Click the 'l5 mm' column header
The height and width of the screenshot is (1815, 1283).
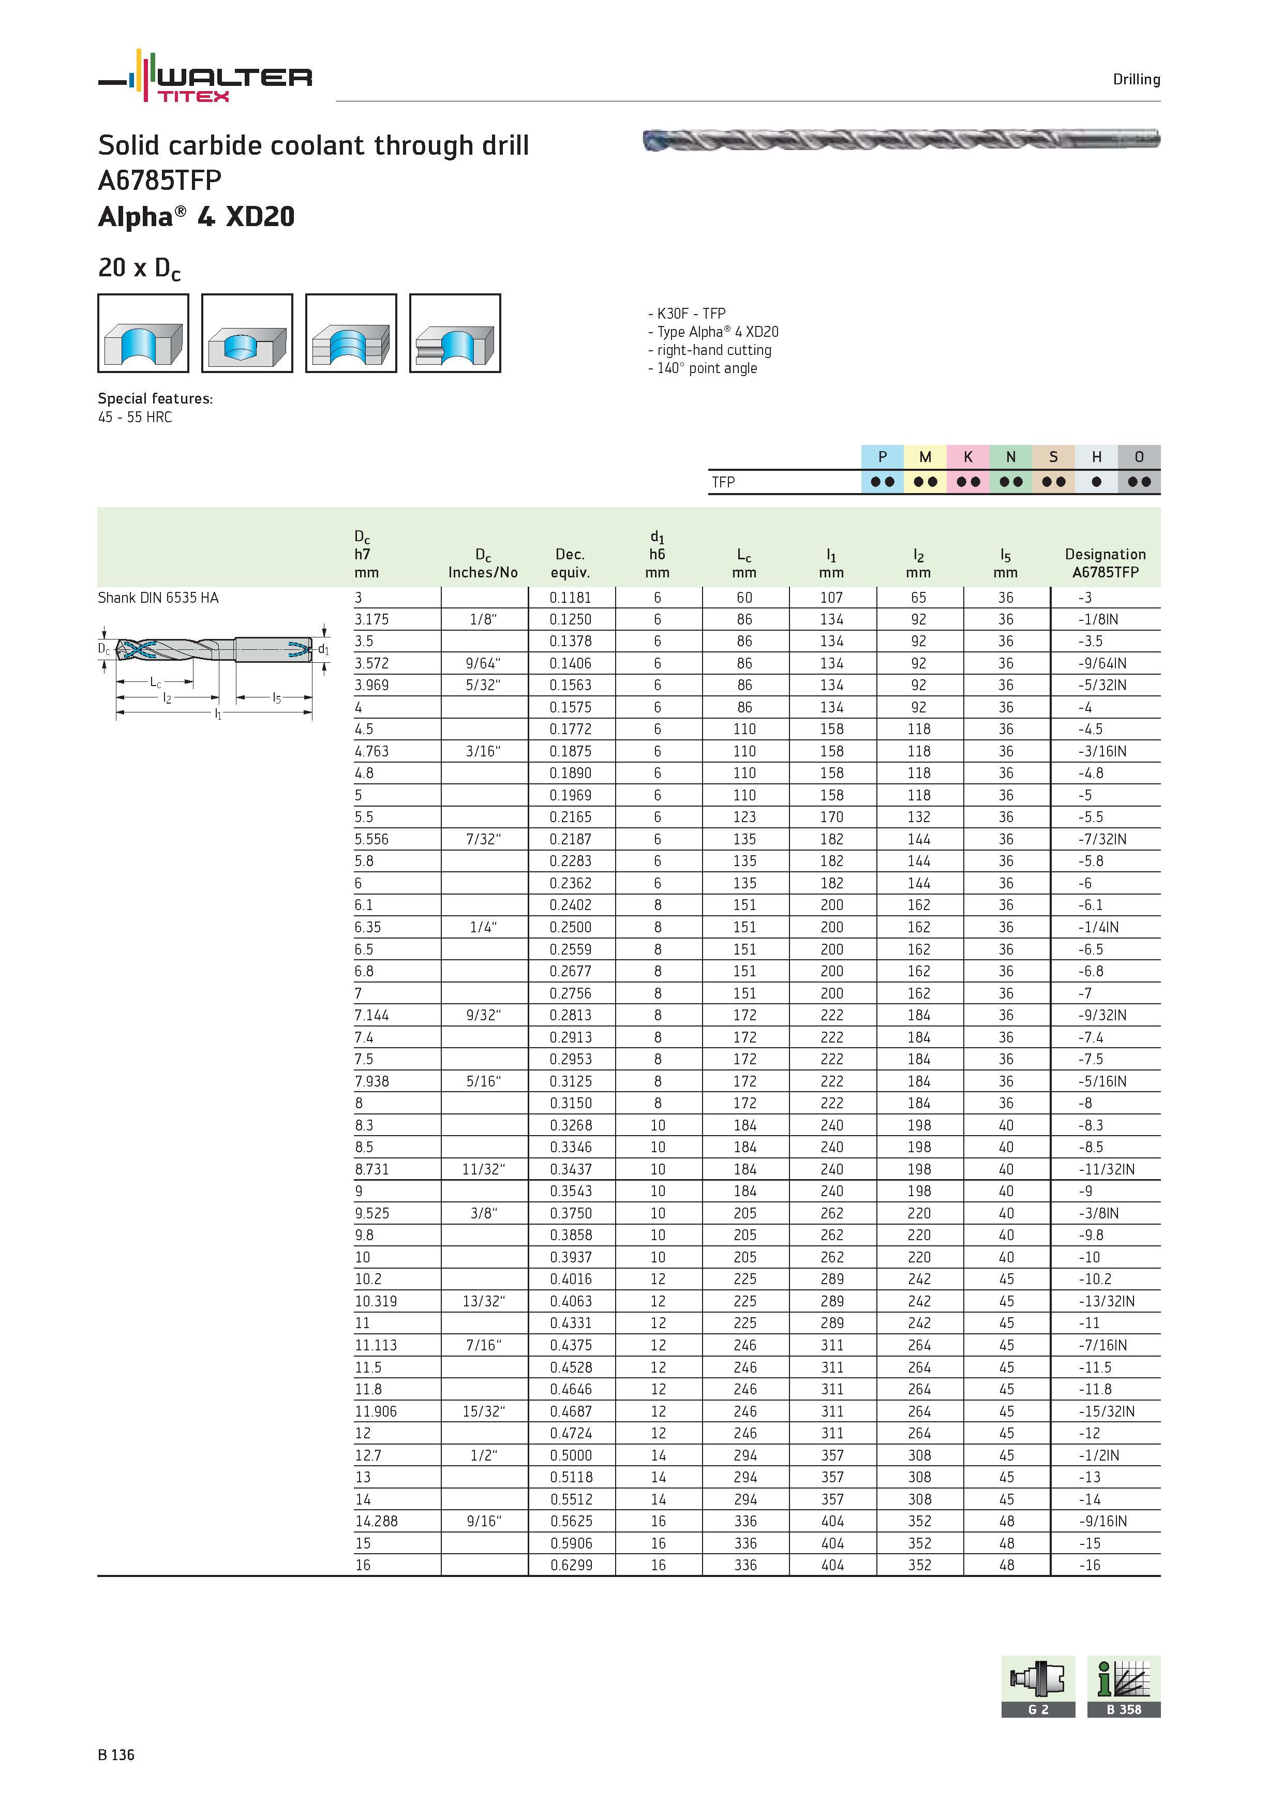coord(1006,563)
